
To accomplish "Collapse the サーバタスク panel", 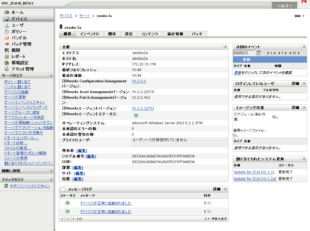I will tap(51, 76).
